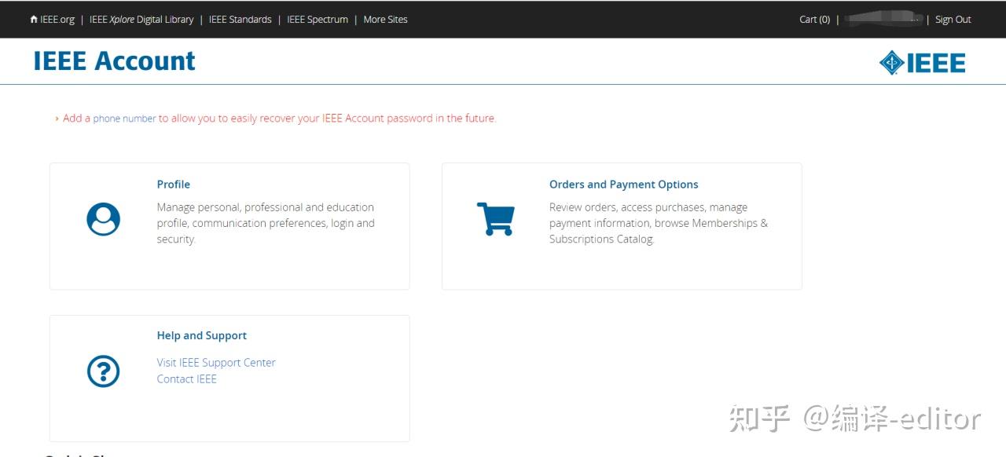Image resolution: width=1006 pixels, height=457 pixels.
Task: View Cart (0) in top bar
Action: pos(814,20)
